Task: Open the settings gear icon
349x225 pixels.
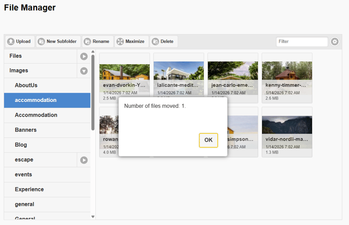Action: pyautogui.click(x=334, y=42)
